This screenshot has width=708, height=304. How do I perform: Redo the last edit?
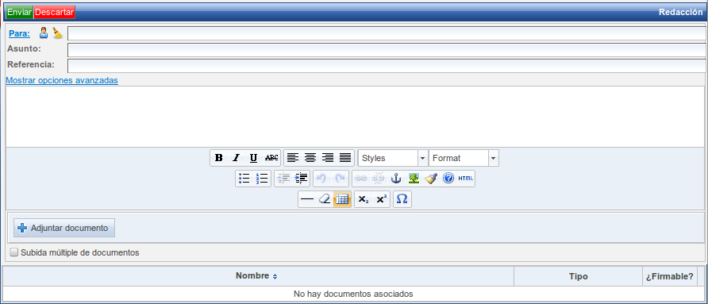click(x=340, y=179)
